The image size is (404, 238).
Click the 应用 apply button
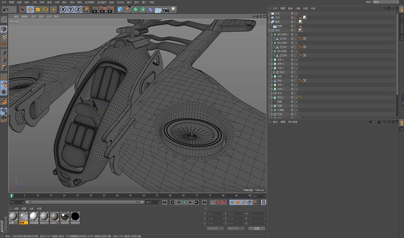point(257,228)
